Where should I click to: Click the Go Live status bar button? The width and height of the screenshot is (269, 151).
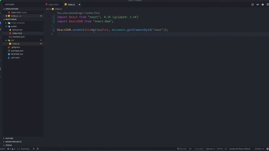[x=182, y=149]
